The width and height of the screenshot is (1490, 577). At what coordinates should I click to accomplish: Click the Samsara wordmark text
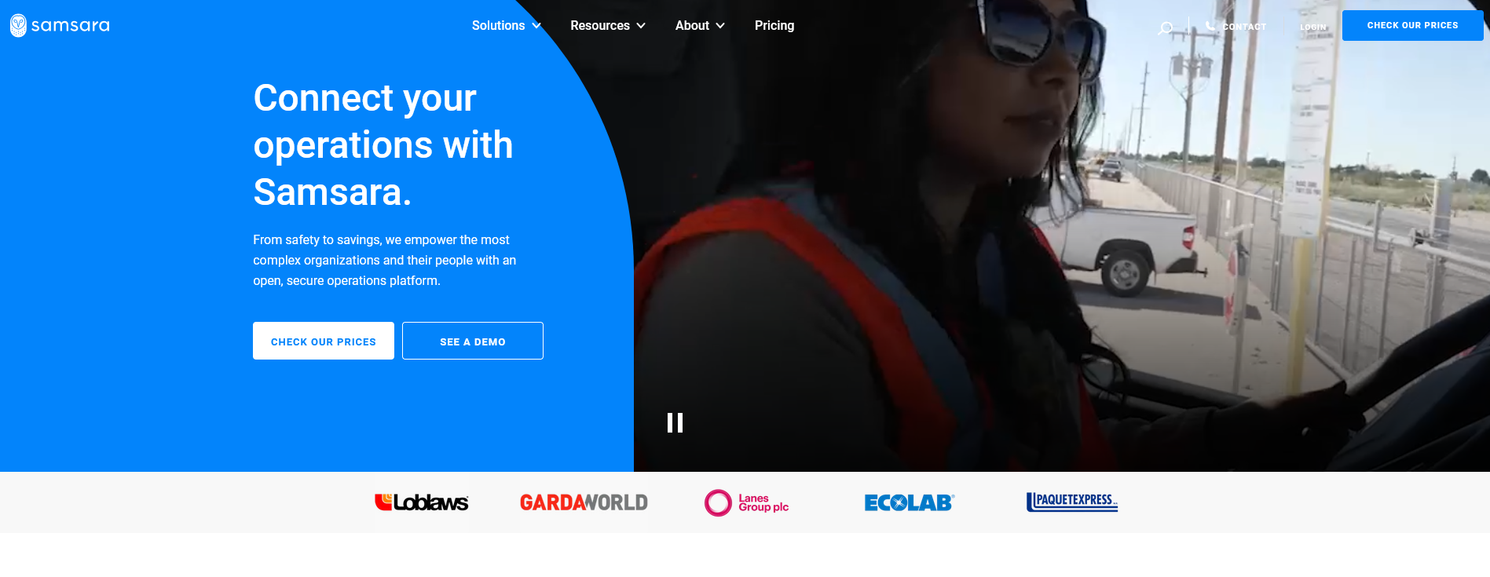(x=71, y=25)
